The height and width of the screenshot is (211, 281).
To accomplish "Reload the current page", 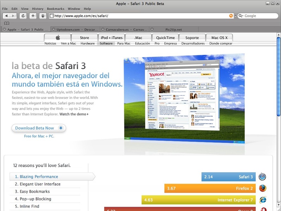I will [23, 16].
